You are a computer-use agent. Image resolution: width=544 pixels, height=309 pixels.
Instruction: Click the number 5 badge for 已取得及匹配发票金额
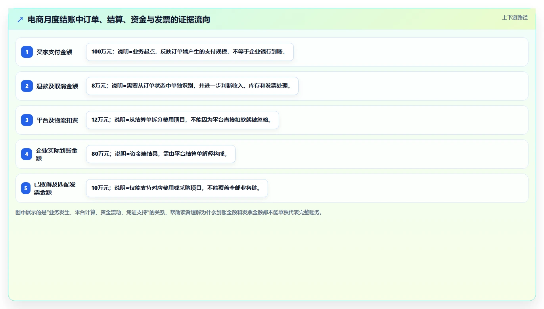(26, 188)
